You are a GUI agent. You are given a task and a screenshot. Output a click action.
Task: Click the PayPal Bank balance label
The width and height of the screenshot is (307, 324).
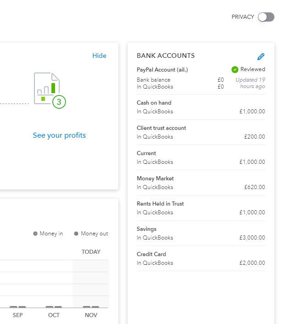[x=153, y=80]
